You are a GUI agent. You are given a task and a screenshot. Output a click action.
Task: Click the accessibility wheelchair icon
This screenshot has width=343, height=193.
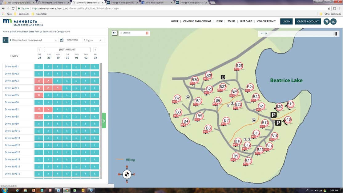pos(334,22)
